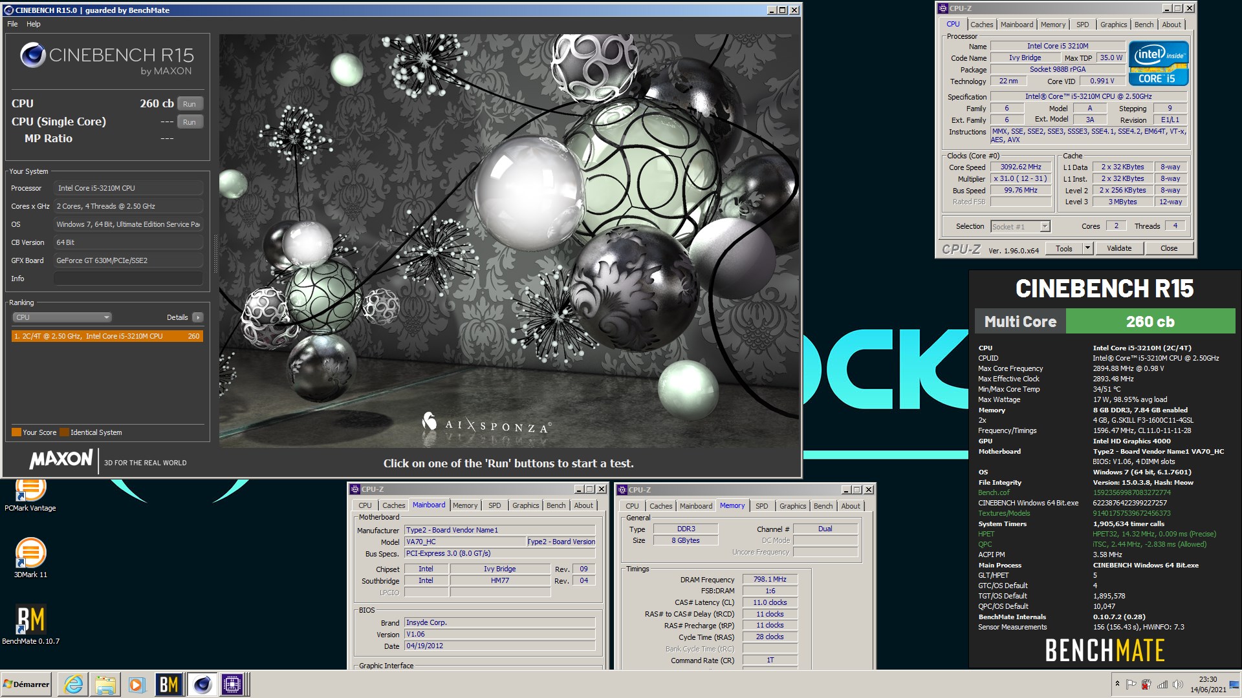
Task: Click the DRAM Frequency 798.1 MHz value
Action: (x=770, y=580)
